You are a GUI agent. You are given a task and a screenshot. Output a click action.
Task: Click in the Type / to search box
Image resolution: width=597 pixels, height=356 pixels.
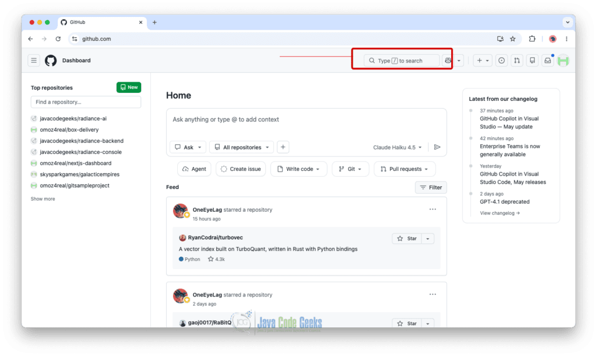402,61
